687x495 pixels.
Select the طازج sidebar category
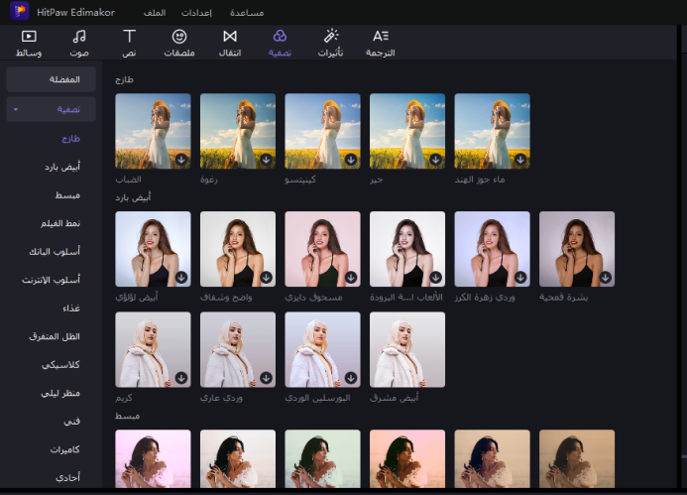click(x=70, y=139)
